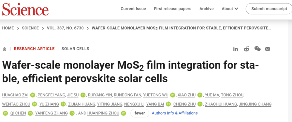Click Submit manuscript button
Screen dimensions: 292x122
click(269, 9)
